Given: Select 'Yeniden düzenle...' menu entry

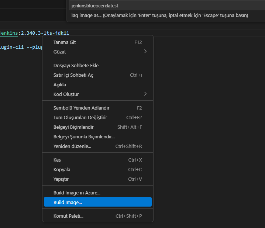Looking at the screenshot, I should 72,146.
